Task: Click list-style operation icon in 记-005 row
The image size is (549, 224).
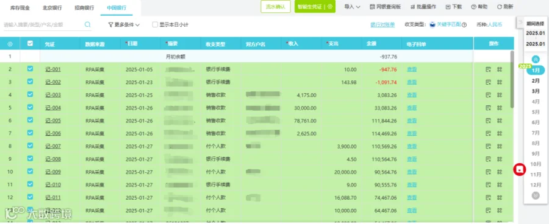Action: tap(488, 121)
